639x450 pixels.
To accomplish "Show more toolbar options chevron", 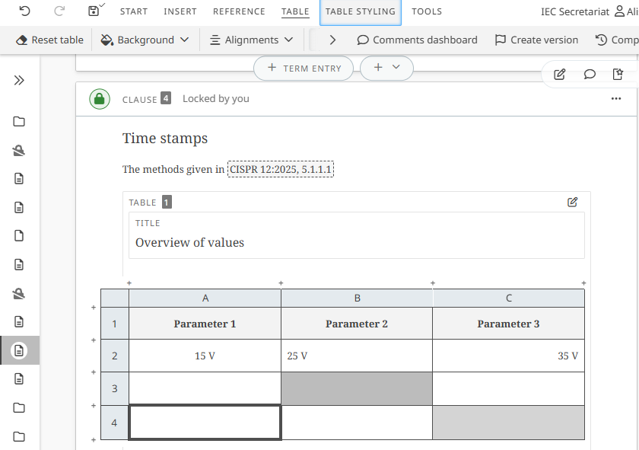I will point(332,40).
